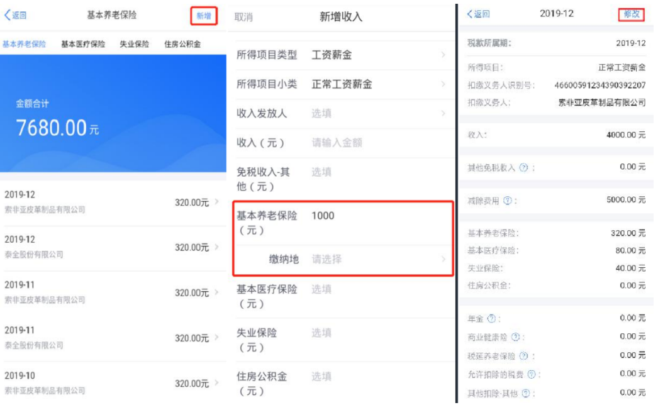Tap help icon beside 年金 field
Screen dimensions: 658x410
point(491,319)
